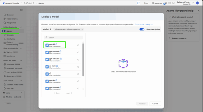Click the smiley feedback icon

click(x=173, y=3)
